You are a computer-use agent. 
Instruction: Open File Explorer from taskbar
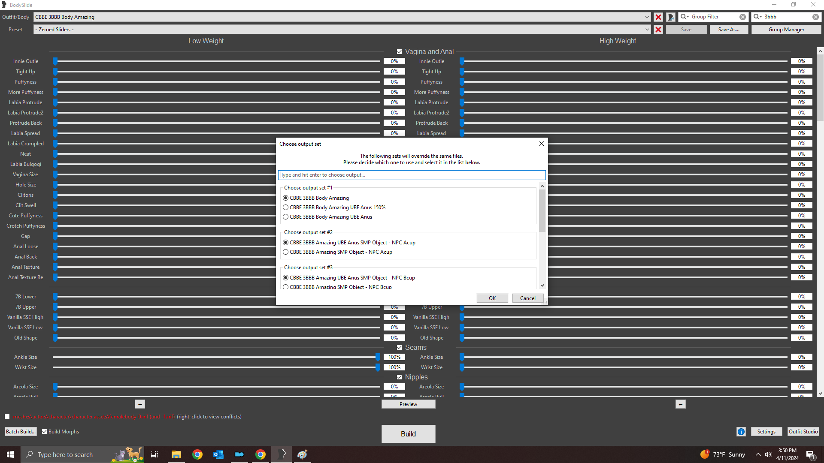tap(176, 454)
